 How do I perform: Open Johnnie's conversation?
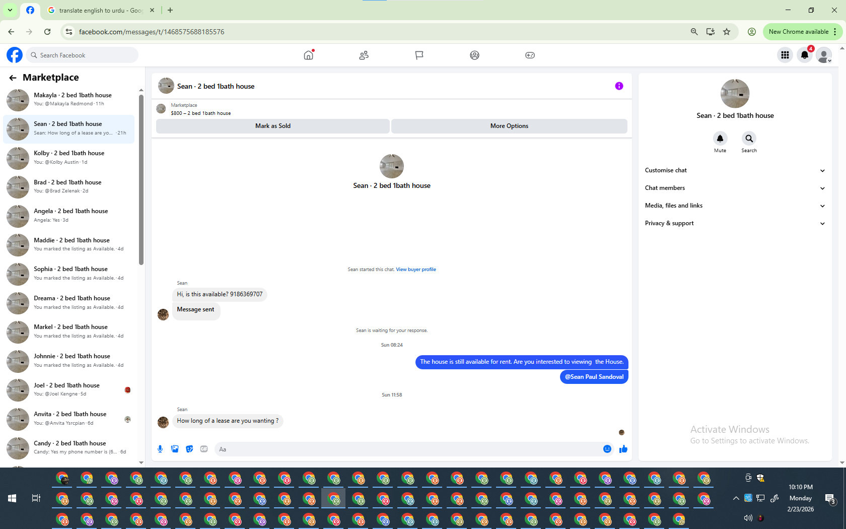69,361
